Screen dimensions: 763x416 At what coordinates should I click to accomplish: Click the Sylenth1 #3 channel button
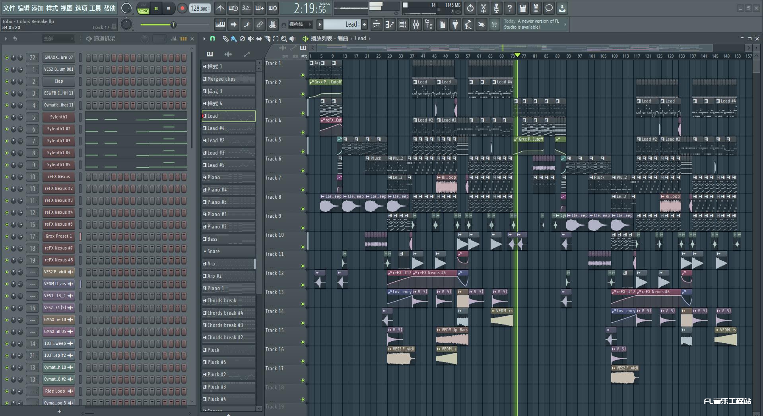pyautogui.click(x=59, y=141)
